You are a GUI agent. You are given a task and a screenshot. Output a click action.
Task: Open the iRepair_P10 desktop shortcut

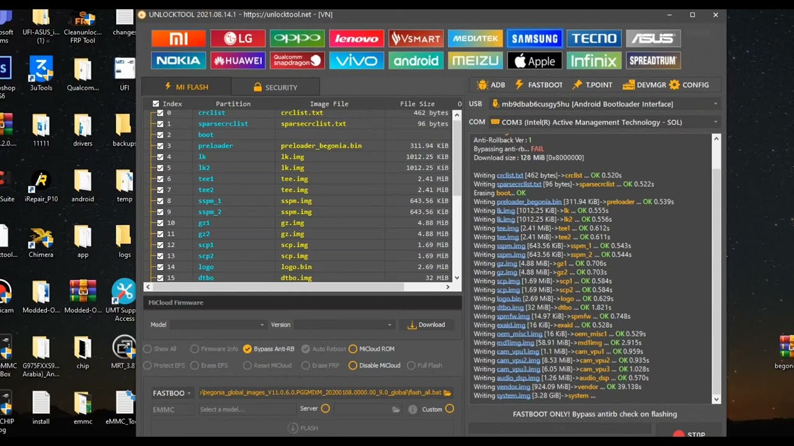tap(41, 185)
